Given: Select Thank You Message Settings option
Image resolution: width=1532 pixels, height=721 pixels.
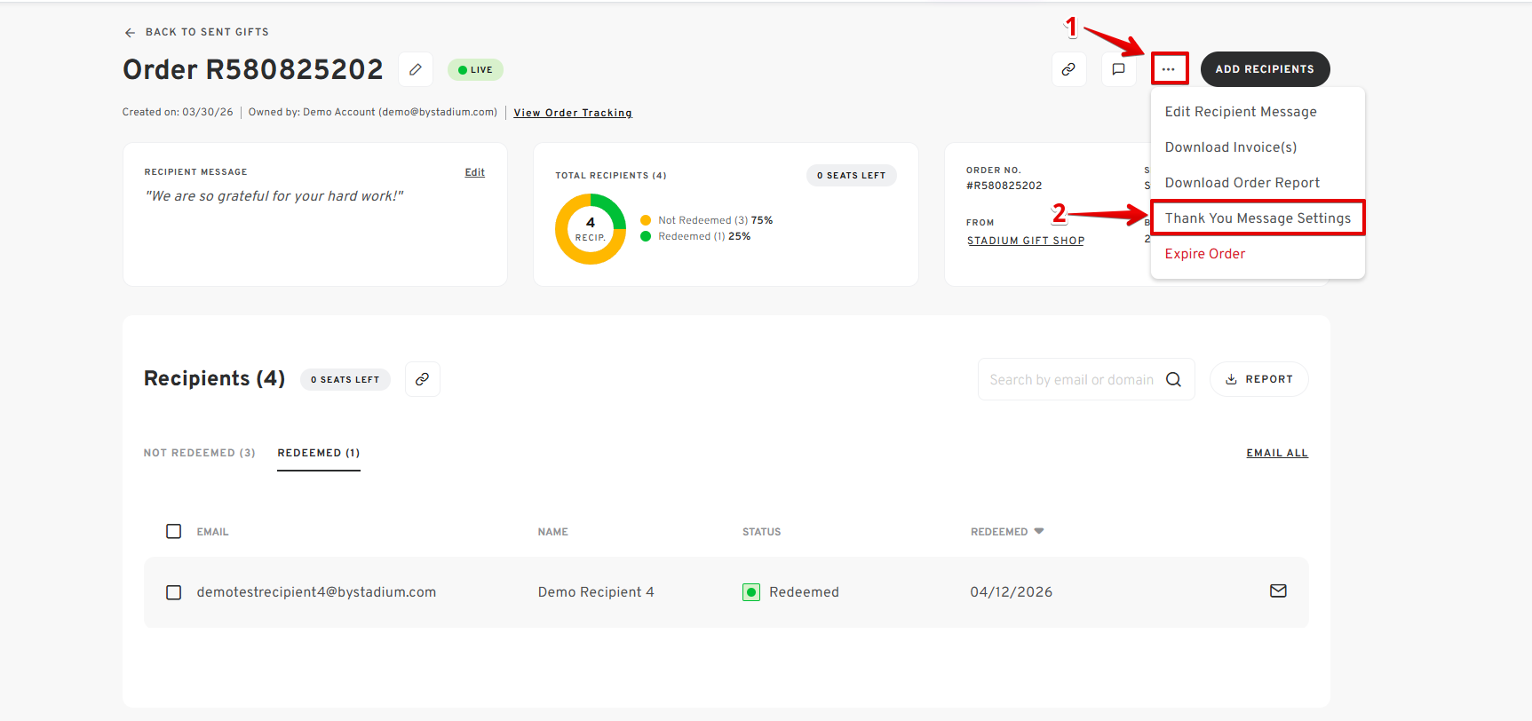Looking at the screenshot, I should coord(1257,218).
